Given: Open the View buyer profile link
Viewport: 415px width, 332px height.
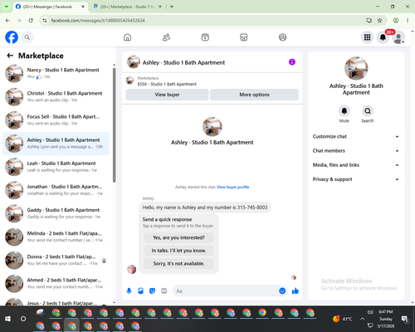Looking at the screenshot, I should pos(233,187).
